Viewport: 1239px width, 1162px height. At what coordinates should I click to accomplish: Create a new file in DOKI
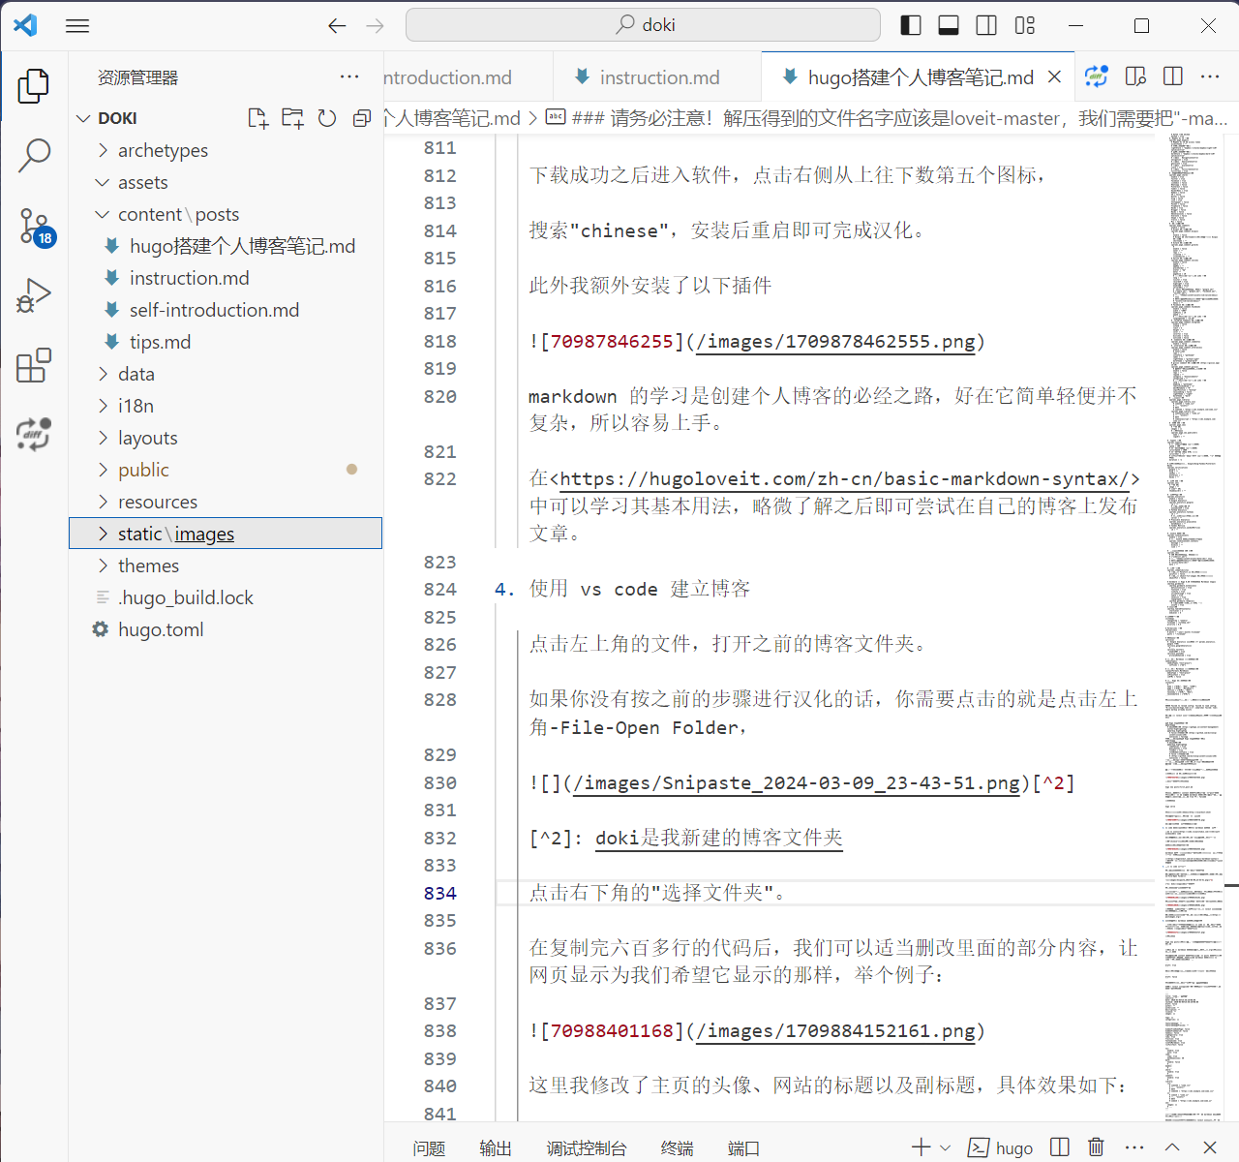coord(257,118)
